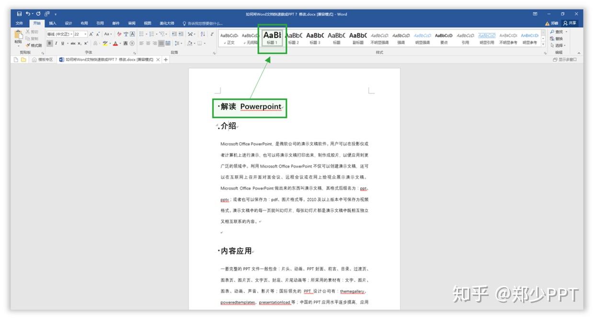This screenshot has height=319, width=594.
Task: Increase paragraph indent
Action: (x=181, y=34)
